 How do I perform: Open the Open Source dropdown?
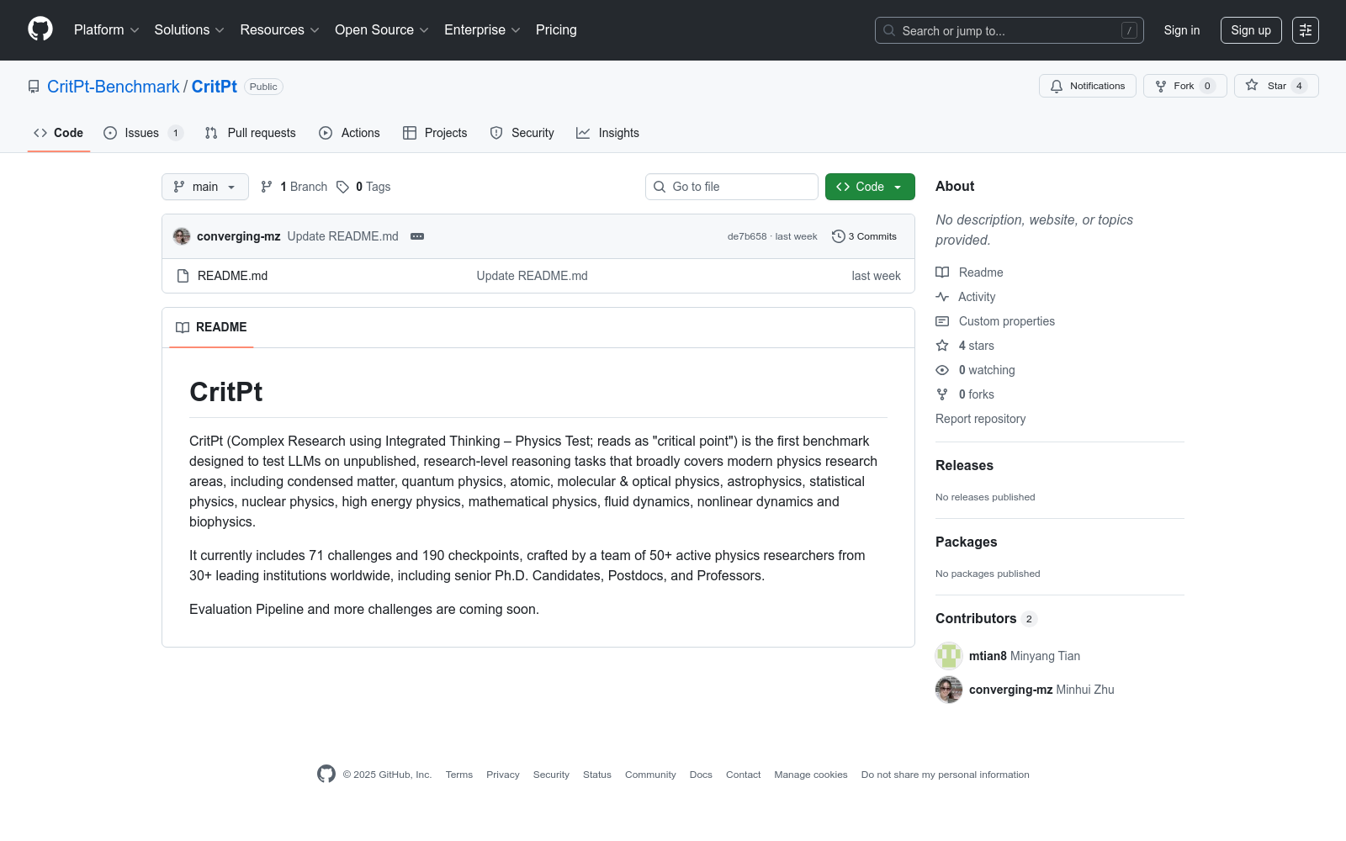(382, 30)
